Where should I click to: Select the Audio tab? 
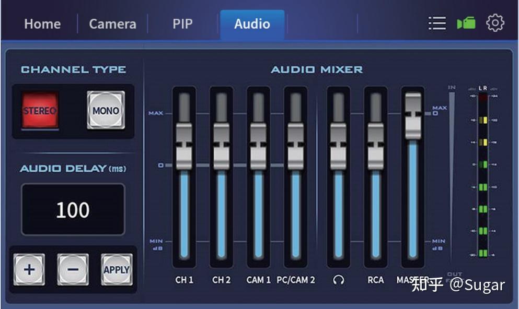[252, 24]
